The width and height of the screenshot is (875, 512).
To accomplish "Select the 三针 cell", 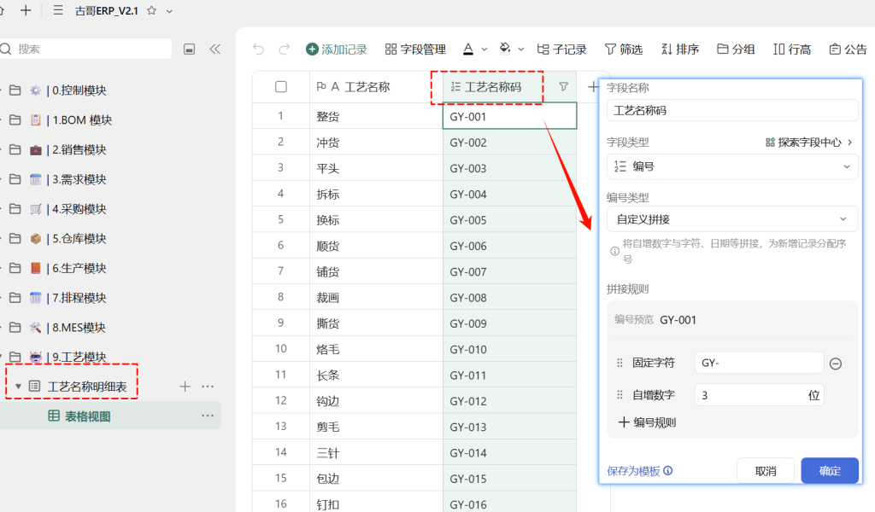I will tap(376, 453).
